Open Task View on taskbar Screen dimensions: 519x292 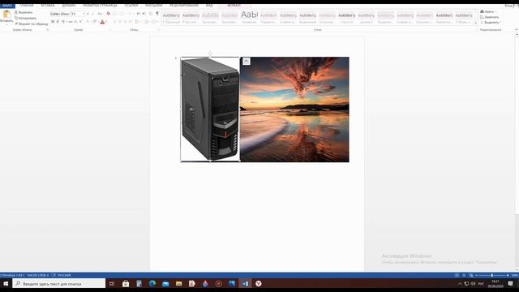coord(112,284)
